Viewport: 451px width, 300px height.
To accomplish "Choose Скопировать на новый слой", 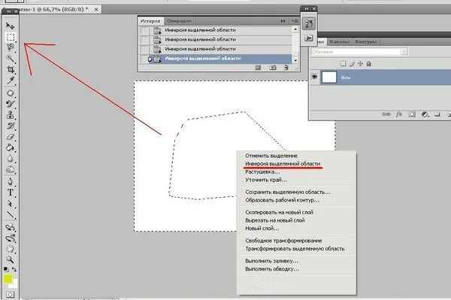I will coord(279,212).
